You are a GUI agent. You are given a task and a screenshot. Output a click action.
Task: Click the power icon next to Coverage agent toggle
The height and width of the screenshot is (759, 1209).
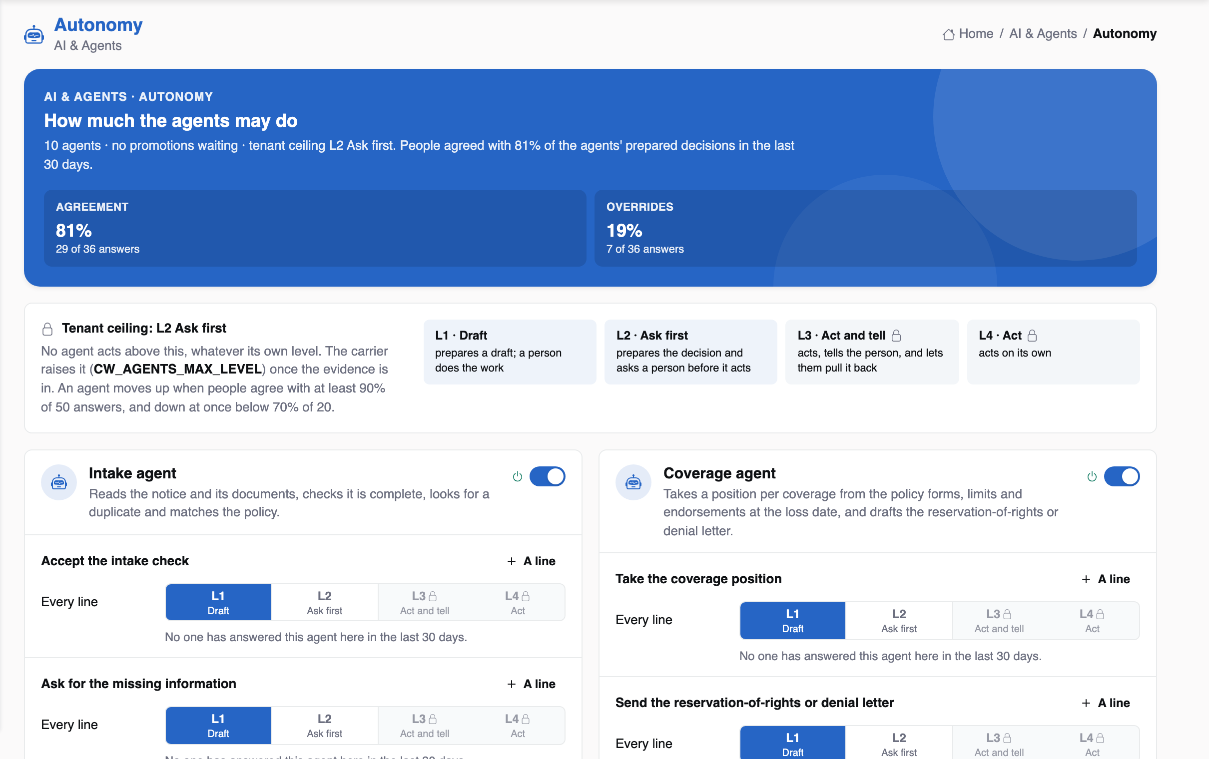[x=1092, y=476]
